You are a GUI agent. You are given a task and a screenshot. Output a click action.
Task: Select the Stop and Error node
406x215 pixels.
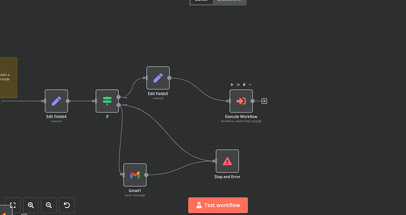pos(227,161)
